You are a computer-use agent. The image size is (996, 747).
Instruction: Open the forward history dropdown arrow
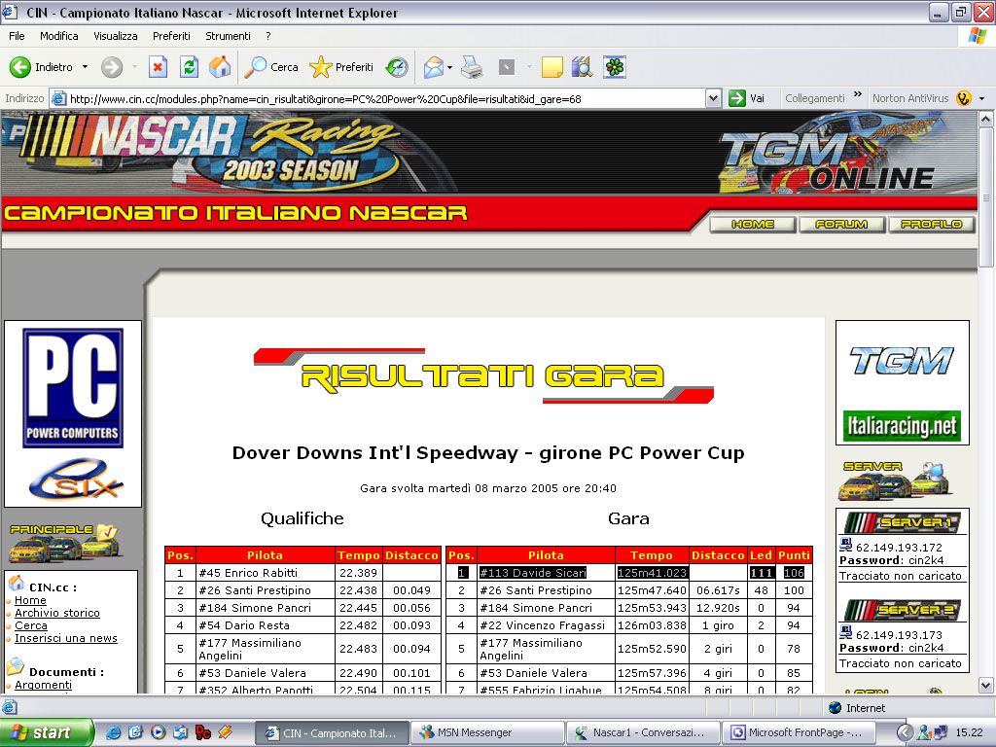134,67
